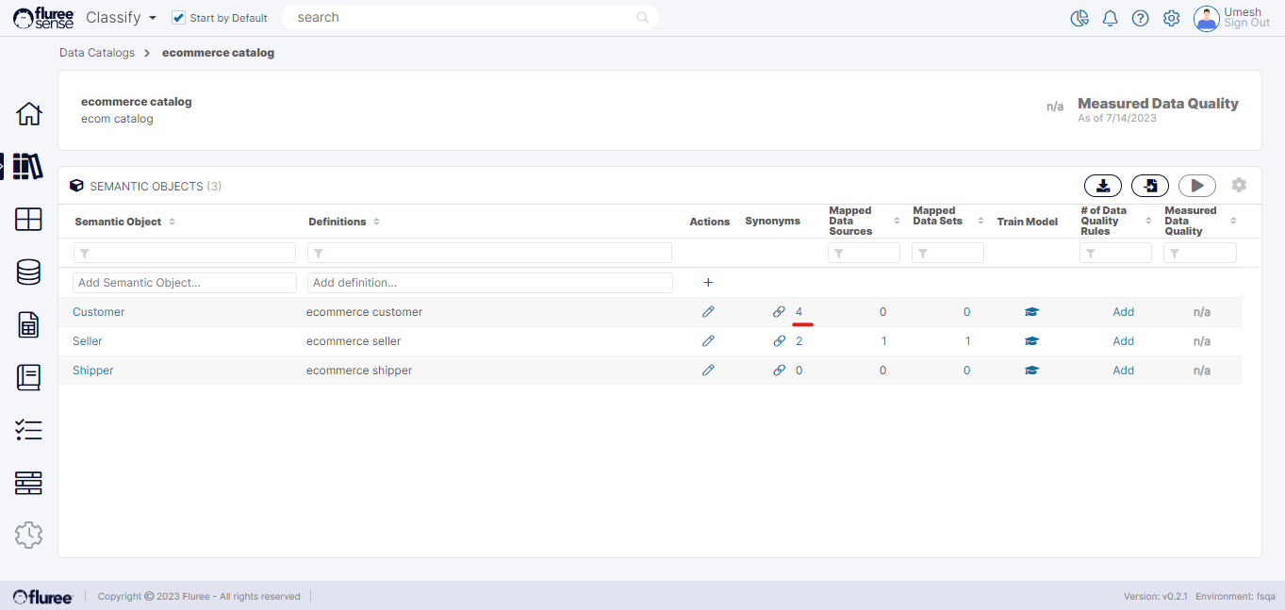The image size is (1285, 610).
Task: Click the download icon above the table
Action: 1102,186
